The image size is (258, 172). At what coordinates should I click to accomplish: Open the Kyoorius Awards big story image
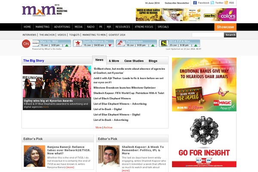click(57, 82)
